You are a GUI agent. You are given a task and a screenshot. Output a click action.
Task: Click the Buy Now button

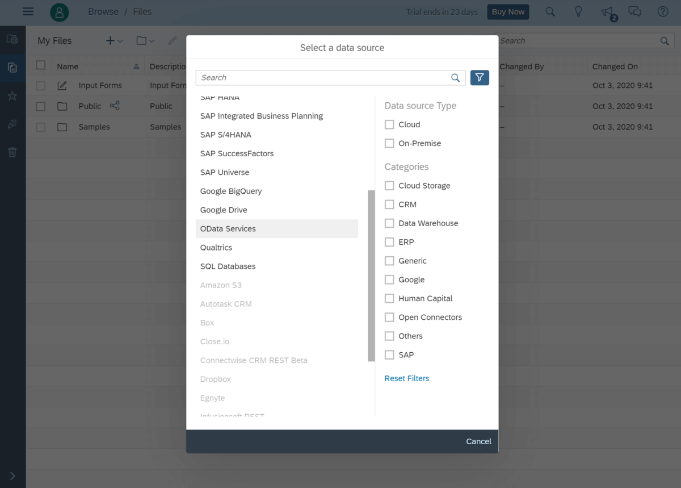coord(508,12)
